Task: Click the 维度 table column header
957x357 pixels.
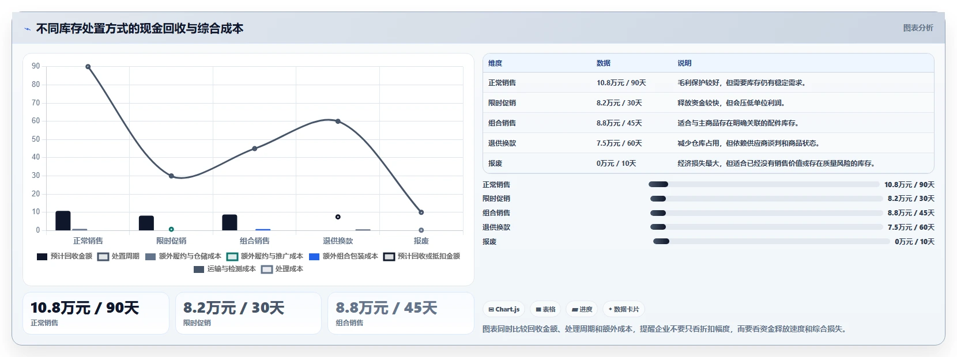Action: click(495, 63)
